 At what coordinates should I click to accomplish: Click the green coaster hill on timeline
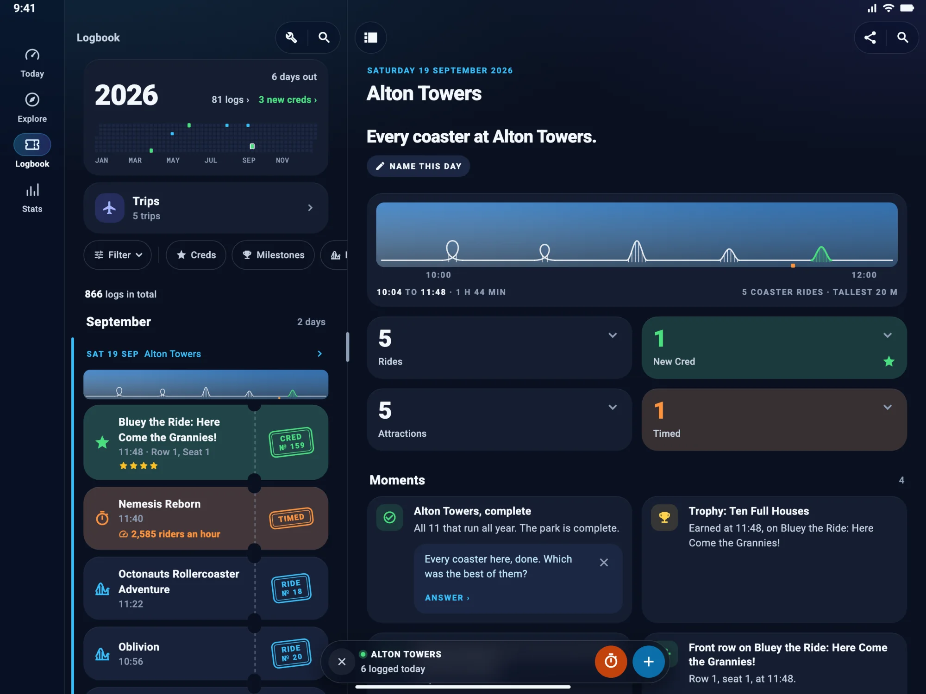coord(821,254)
